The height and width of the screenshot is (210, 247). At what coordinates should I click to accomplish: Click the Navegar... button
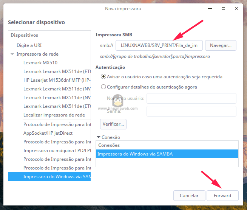[x=221, y=45]
